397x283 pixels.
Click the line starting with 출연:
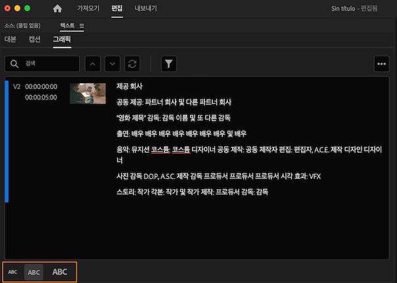click(x=181, y=134)
